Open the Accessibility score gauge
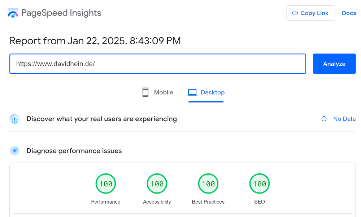 (x=157, y=184)
